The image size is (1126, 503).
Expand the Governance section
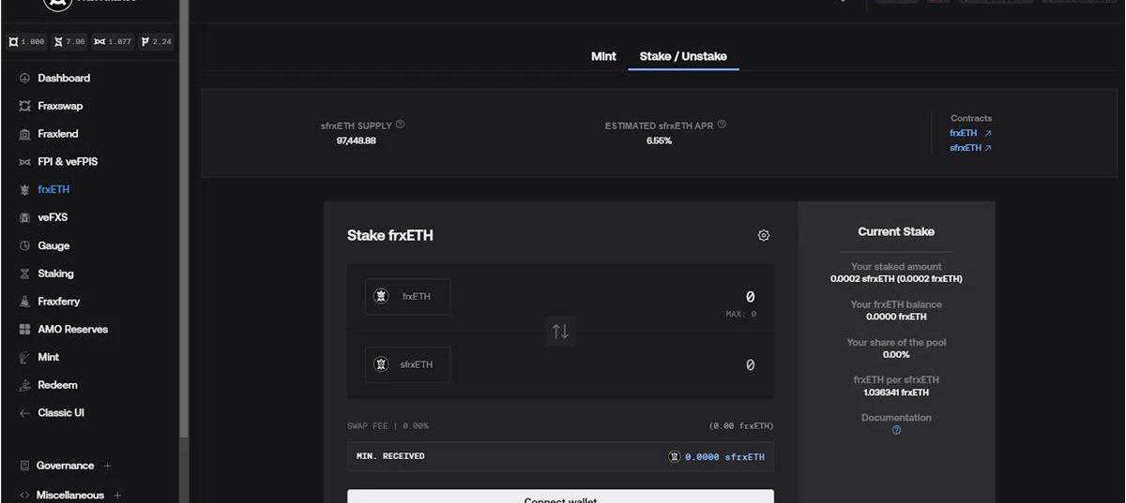(65, 466)
